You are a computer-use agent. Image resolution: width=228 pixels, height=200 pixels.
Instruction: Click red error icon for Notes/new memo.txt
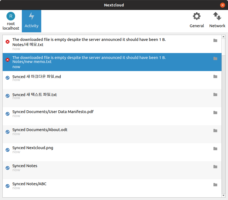(8, 60)
